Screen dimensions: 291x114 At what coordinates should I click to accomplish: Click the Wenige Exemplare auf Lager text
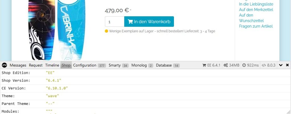[162, 31]
